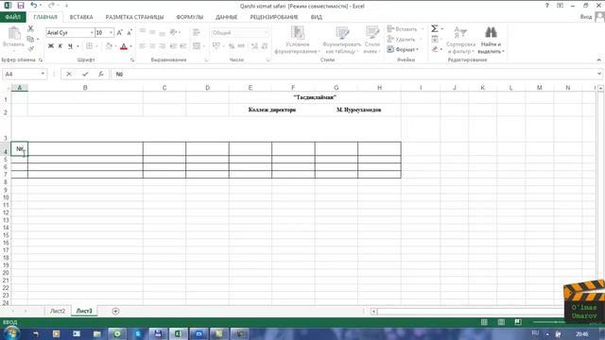Image resolution: width=605 pixels, height=340 pixels.
Task: Toggle italic formatting (К)
Action: pos(60,46)
